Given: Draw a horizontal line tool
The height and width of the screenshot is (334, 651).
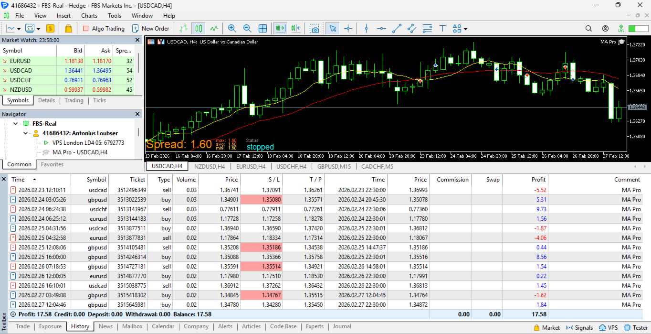Looking at the screenshot, I should [381, 29].
